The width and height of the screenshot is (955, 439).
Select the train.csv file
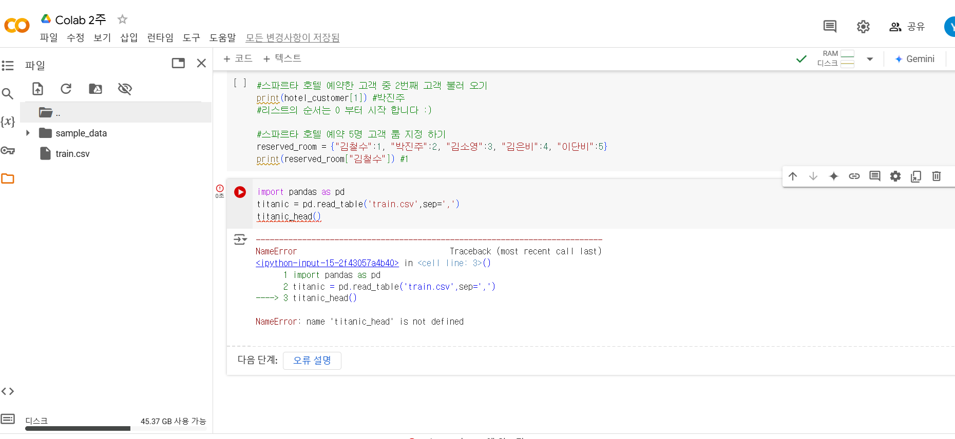(x=72, y=153)
